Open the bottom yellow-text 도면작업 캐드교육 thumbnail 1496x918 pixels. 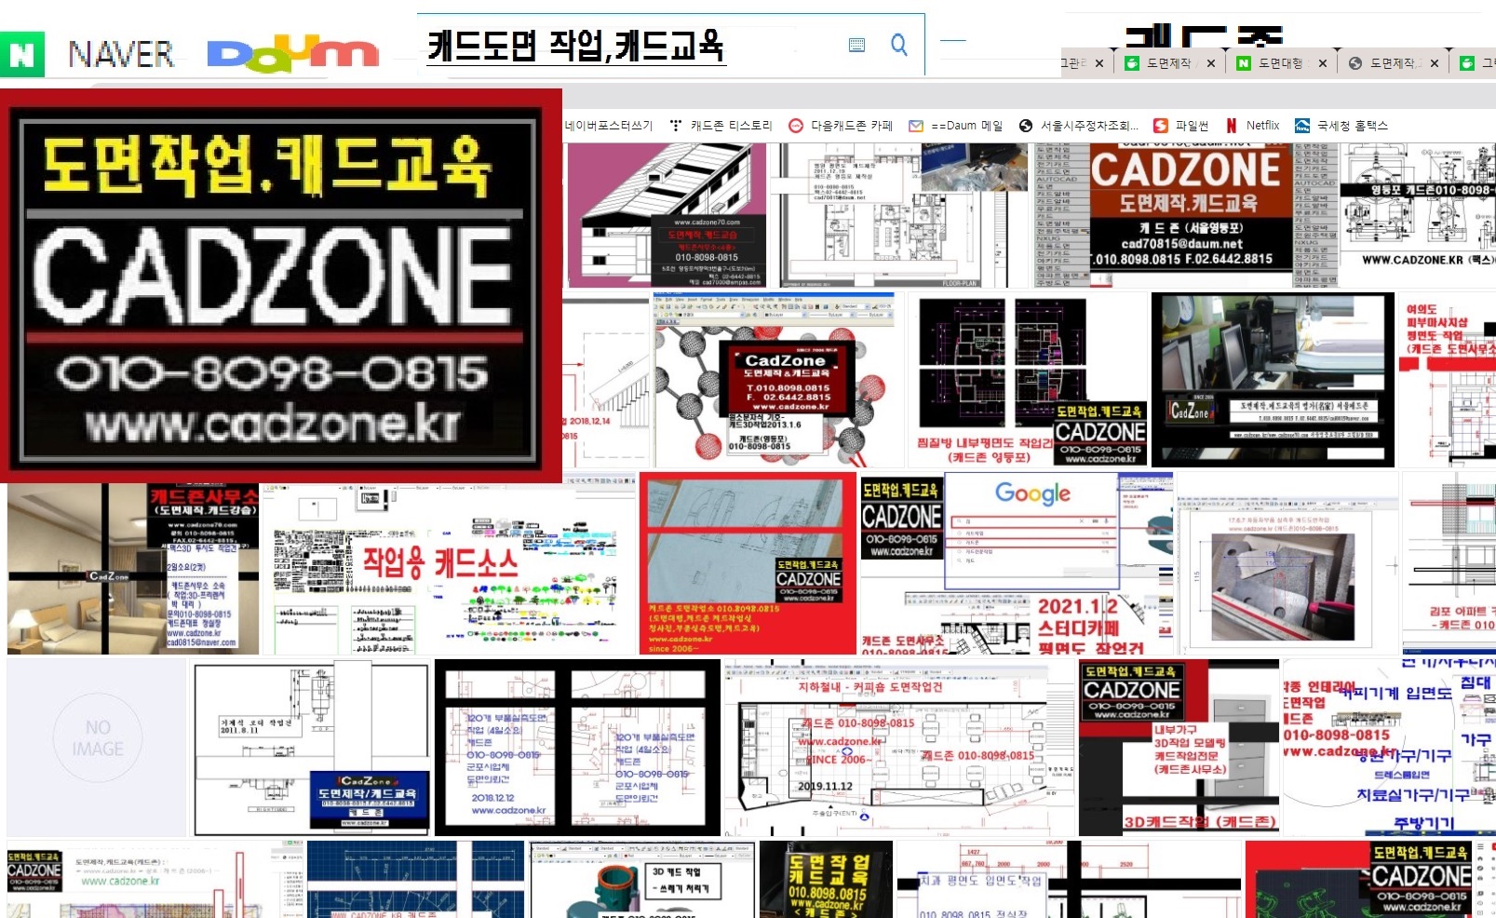826,879
